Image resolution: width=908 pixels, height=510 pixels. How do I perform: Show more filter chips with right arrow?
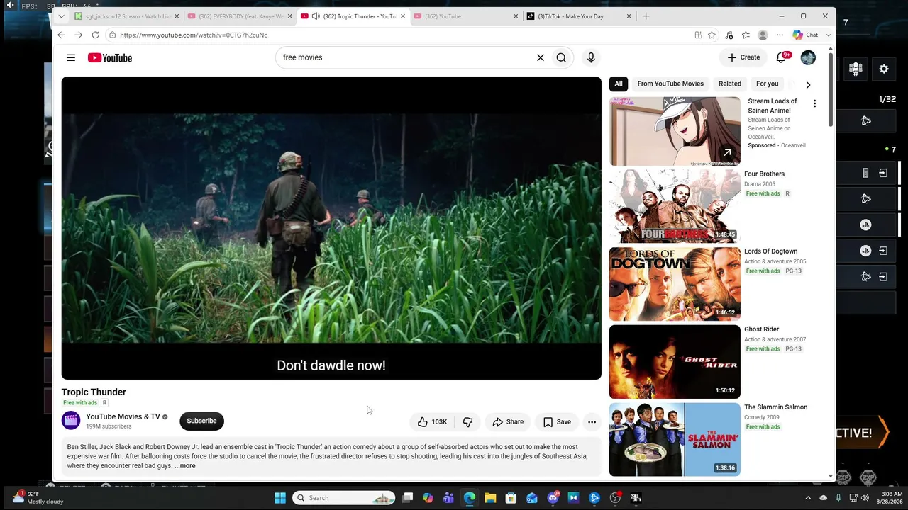(x=808, y=84)
